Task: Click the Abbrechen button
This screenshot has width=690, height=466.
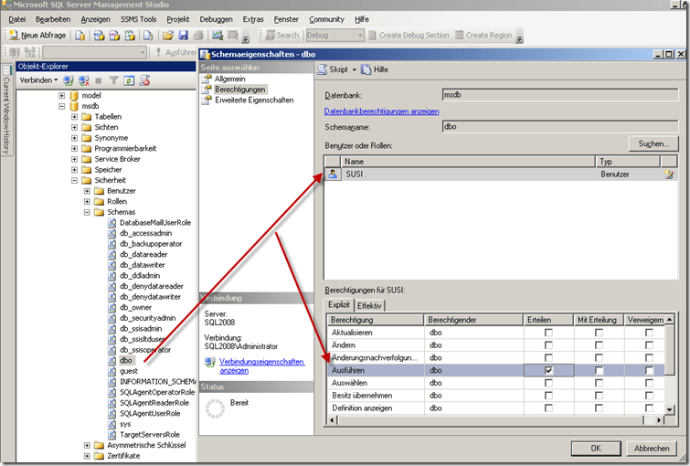Action: (652, 448)
